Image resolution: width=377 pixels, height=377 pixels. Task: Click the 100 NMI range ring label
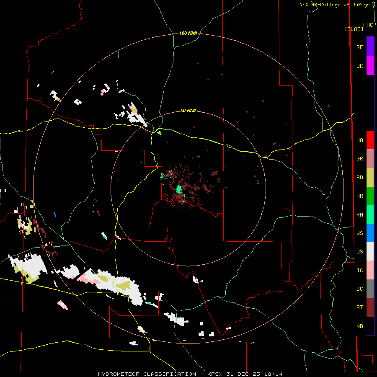[x=188, y=33]
